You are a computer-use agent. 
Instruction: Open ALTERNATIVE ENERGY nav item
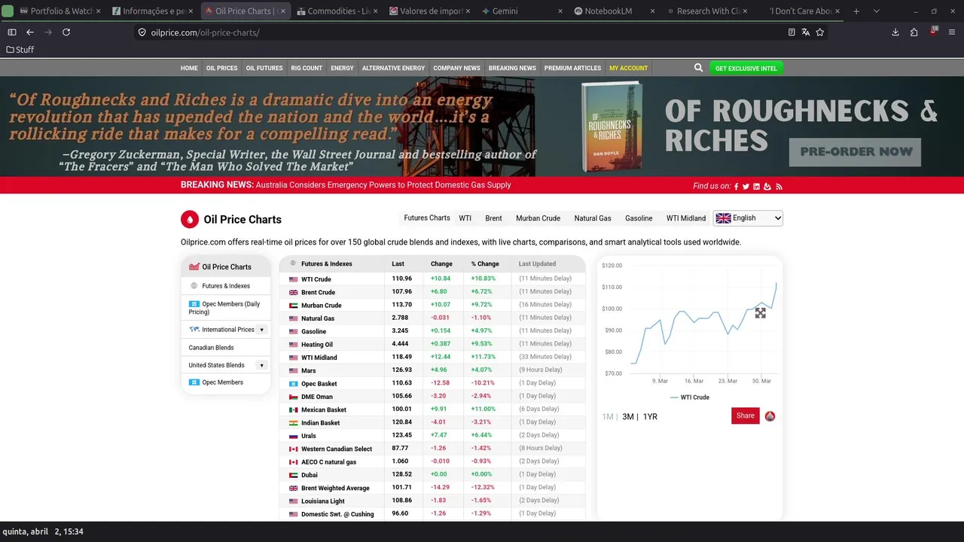click(x=393, y=68)
